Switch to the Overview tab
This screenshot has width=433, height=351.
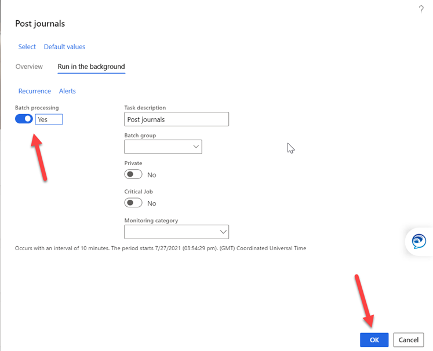pyautogui.click(x=29, y=67)
